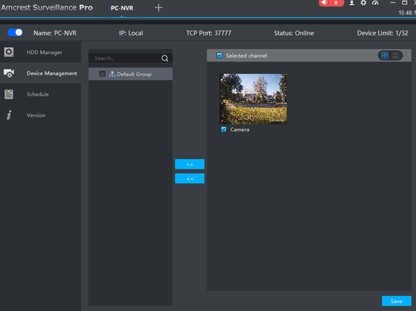416x311 pixels.
Task: Open the Version info section
Action: (x=36, y=115)
